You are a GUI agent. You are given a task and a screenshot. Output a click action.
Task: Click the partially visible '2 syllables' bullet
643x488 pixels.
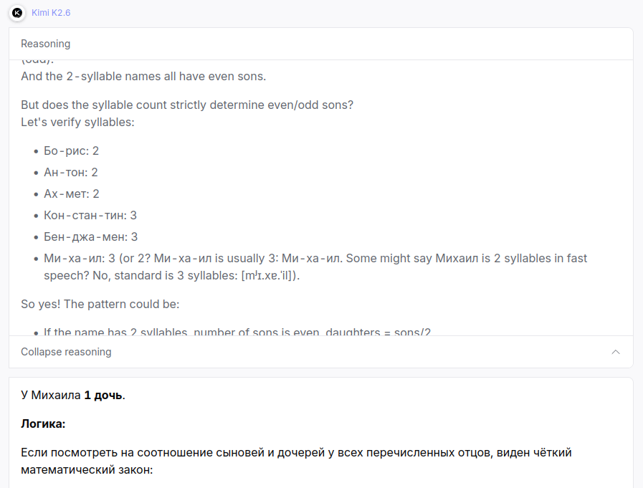click(x=237, y=331)
